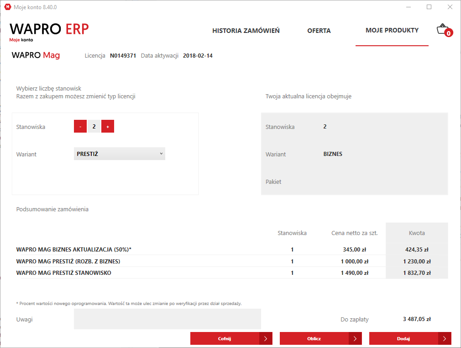This screenshot has height=348, width=461.
Task: Click total to pay 3 487,05 zł
Action: (x=417, y=319)
